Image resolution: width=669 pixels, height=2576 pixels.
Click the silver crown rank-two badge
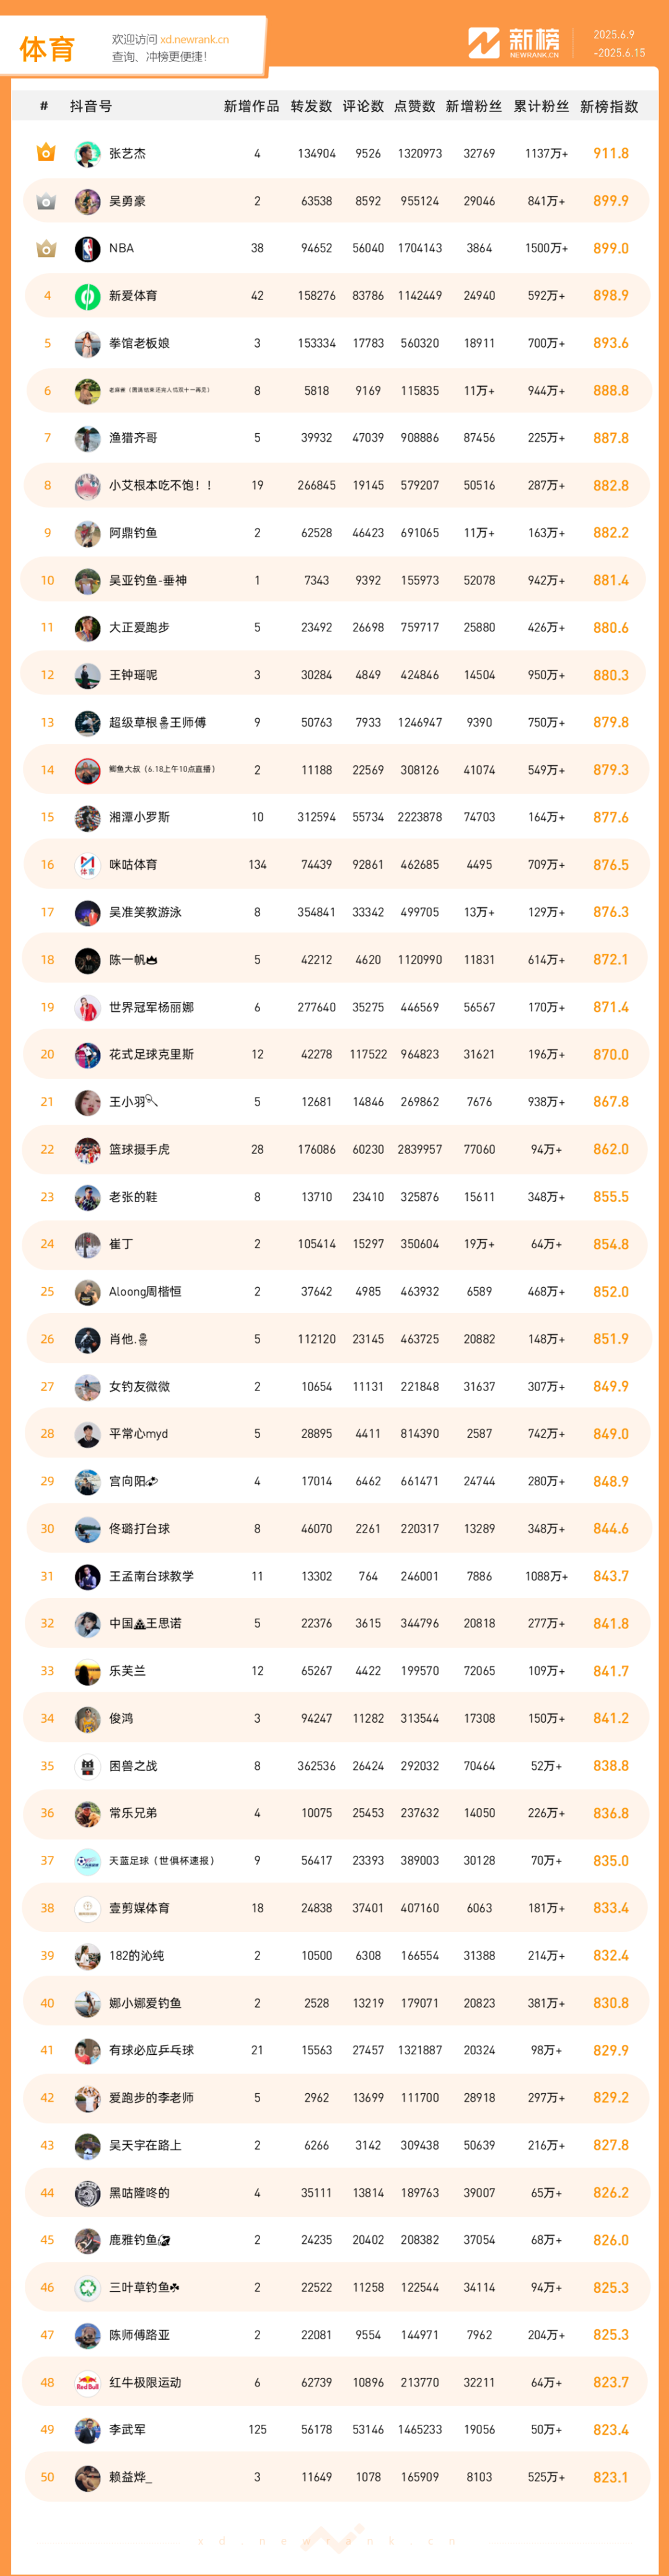click(x=46, y=201)
